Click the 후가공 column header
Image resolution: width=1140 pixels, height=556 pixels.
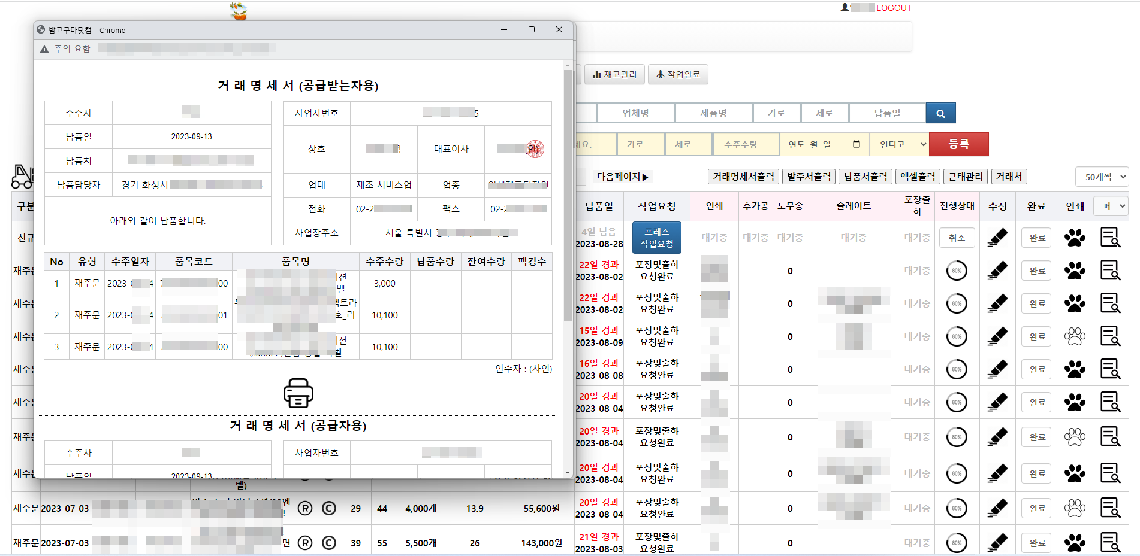(x=755, y=206)
